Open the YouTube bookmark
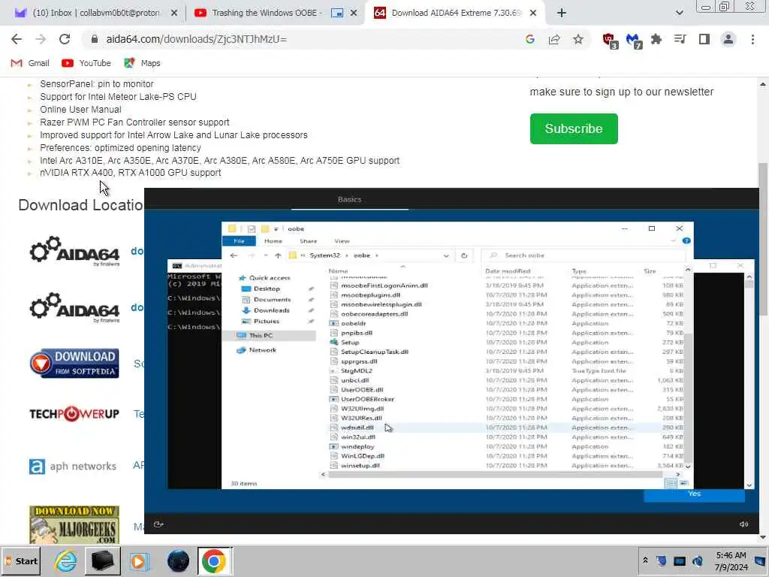Screen dimensions: 769x577 86,63
